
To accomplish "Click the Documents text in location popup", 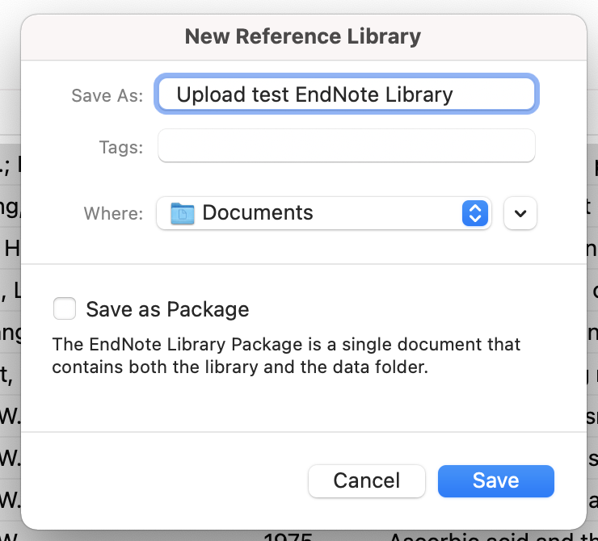I will click(x=258, y=213).
